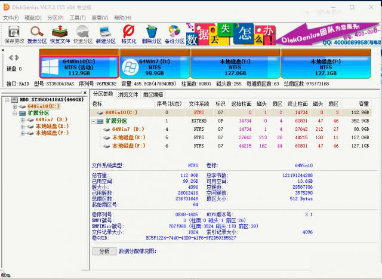382x279 pixels.
Task: Click the 序号(状态) column header
Action: tap(170, 104)
